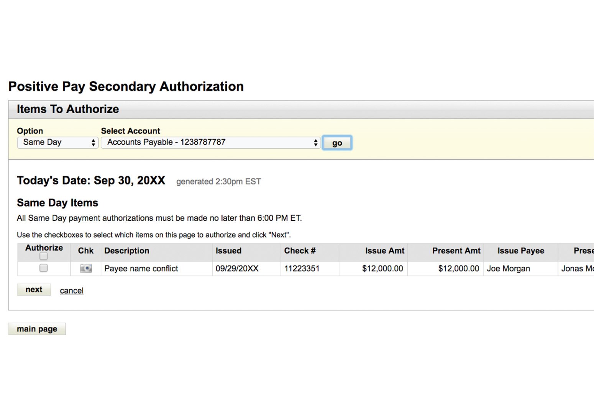Check the Authorize header select-all checkbox
This screenshot has width=594, height=416.
click(43, 256)
